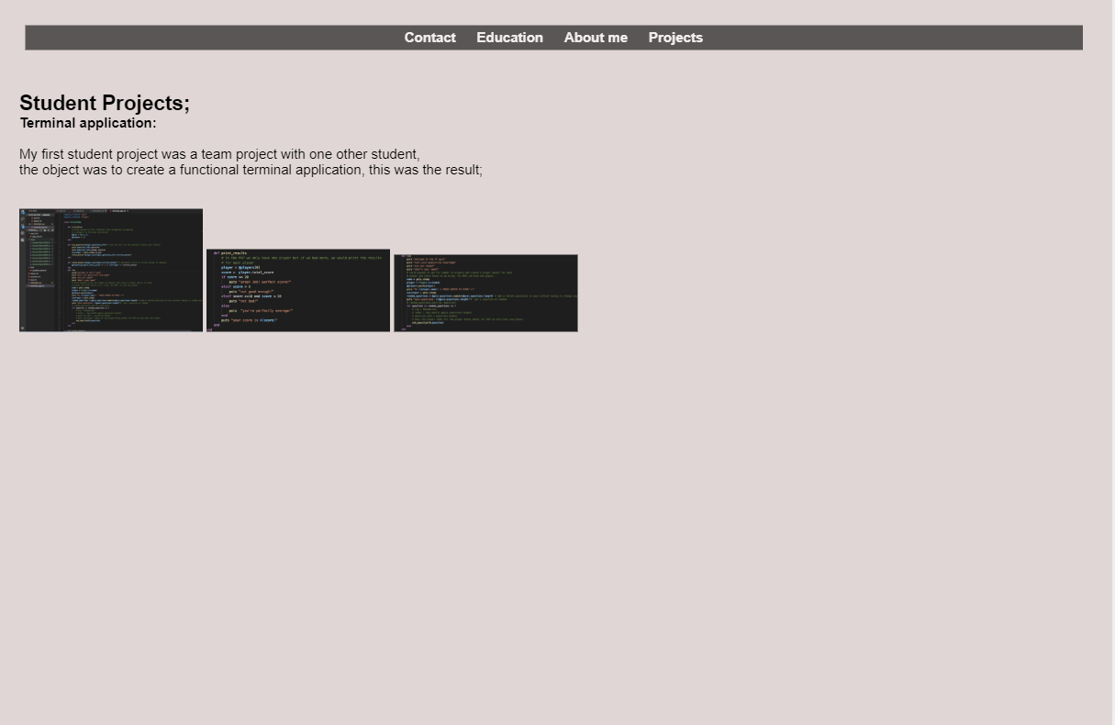1115x725 pixels.
Task: Click the Contact link in the navigation bar
Action: coord(429,38)
